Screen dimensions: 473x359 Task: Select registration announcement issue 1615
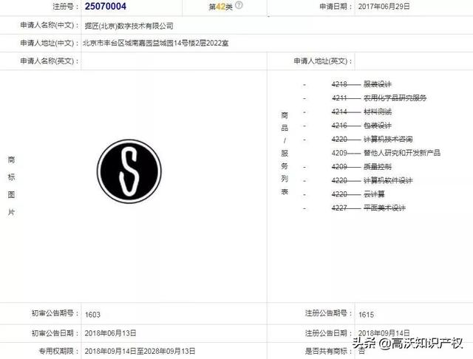367,315
